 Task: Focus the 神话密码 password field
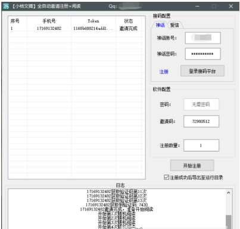202,54
